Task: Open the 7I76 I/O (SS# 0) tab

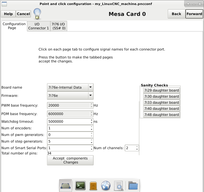Action: [x=59, y=26]
